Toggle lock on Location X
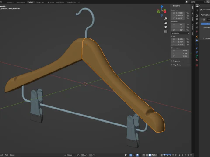The width and height of the screenshot is (210, 157). 188,13
